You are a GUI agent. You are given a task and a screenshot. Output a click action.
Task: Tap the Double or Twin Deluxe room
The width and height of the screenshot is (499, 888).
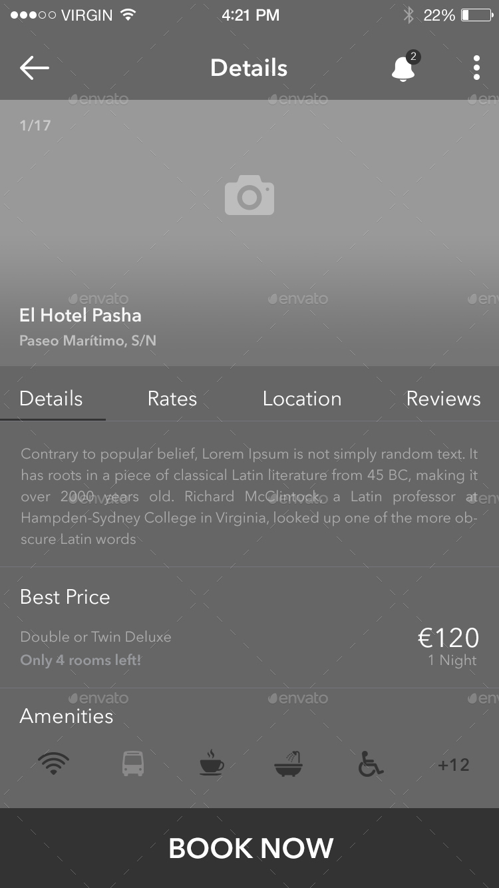[x=95, y=637]
